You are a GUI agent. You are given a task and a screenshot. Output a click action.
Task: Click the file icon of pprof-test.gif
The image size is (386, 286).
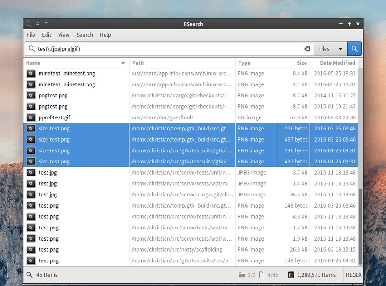(31, 117)
